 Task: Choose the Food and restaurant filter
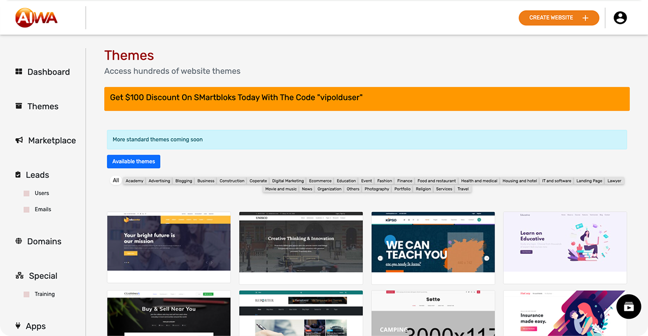point(436,181)
